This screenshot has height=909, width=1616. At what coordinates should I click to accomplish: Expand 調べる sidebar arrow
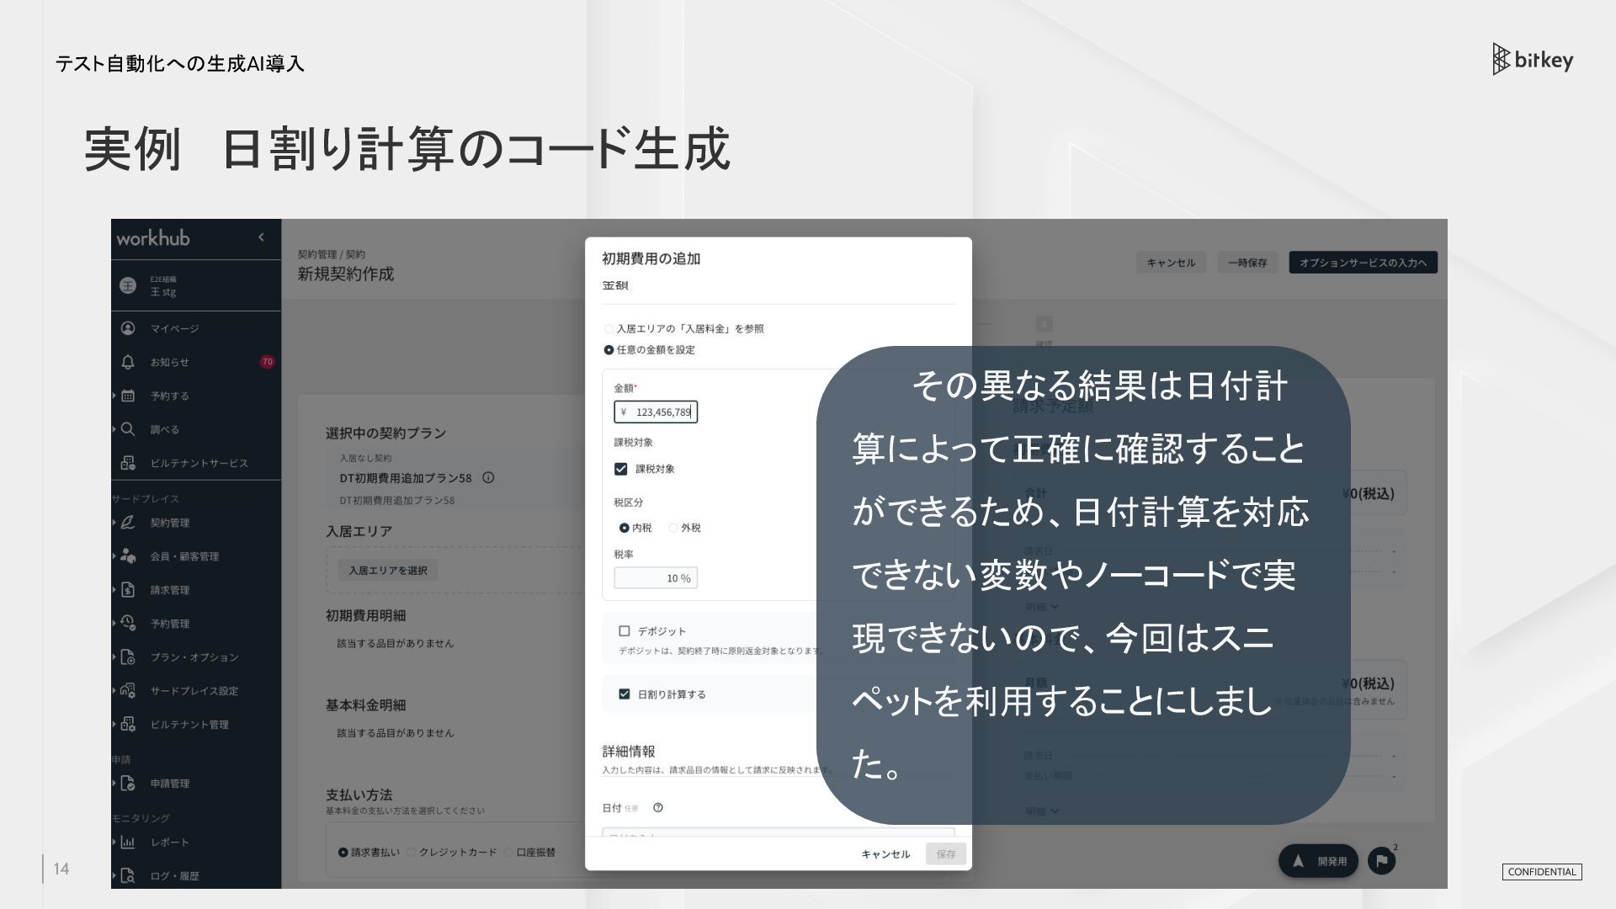pyautogui.click(x=114, y=429)
